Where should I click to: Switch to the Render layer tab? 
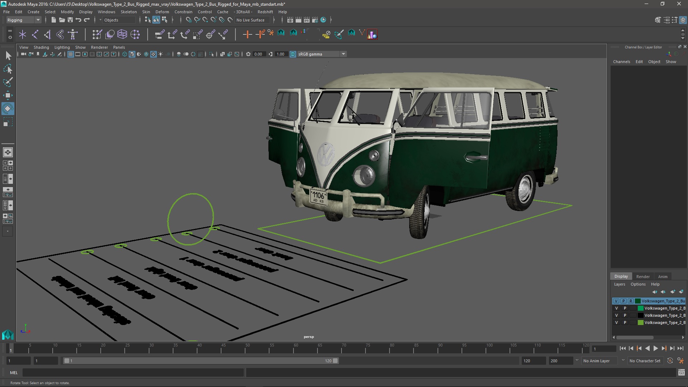pyautogui.click(x=642, y=277)
